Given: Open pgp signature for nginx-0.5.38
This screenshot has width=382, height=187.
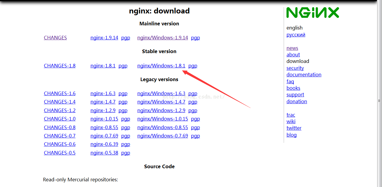Looking at the screenshot, I should pos(126,153).
